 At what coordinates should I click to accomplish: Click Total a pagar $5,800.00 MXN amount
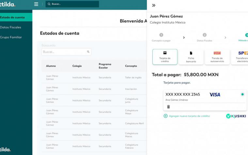[201, 75]
